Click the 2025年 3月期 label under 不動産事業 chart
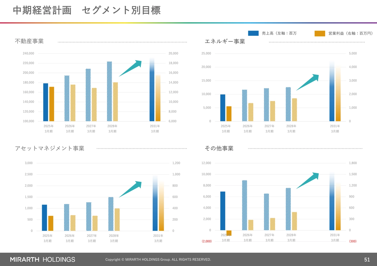The image size is (377, 266). point(49,129)
